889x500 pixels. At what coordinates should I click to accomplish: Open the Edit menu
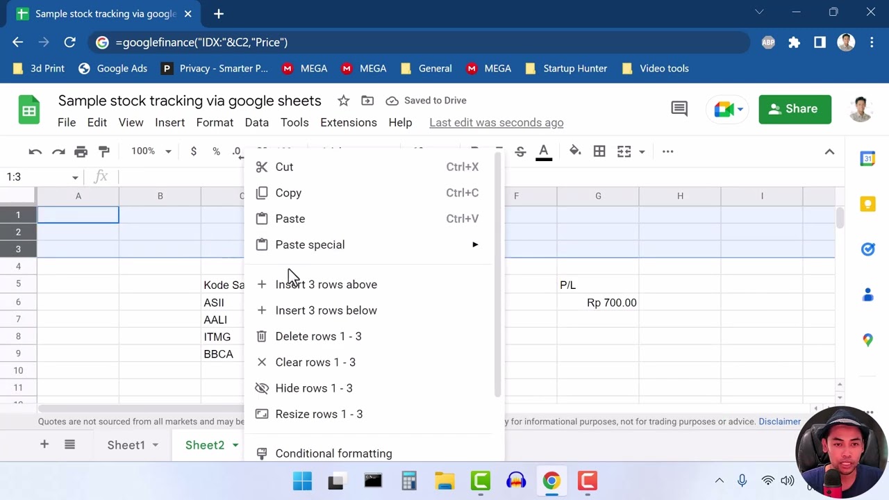click(97, 122)
